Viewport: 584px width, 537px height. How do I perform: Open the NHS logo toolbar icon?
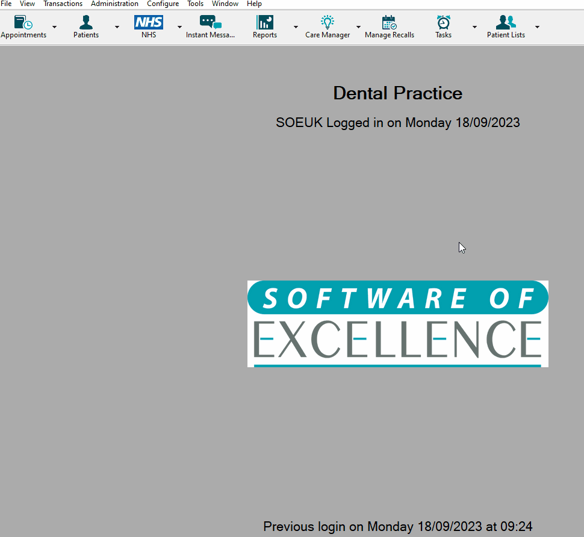pos(149,22)
